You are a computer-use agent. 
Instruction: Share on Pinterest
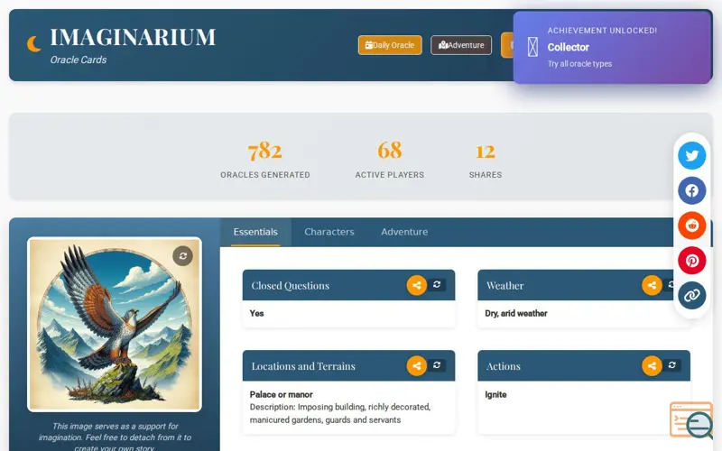point(691,261)
